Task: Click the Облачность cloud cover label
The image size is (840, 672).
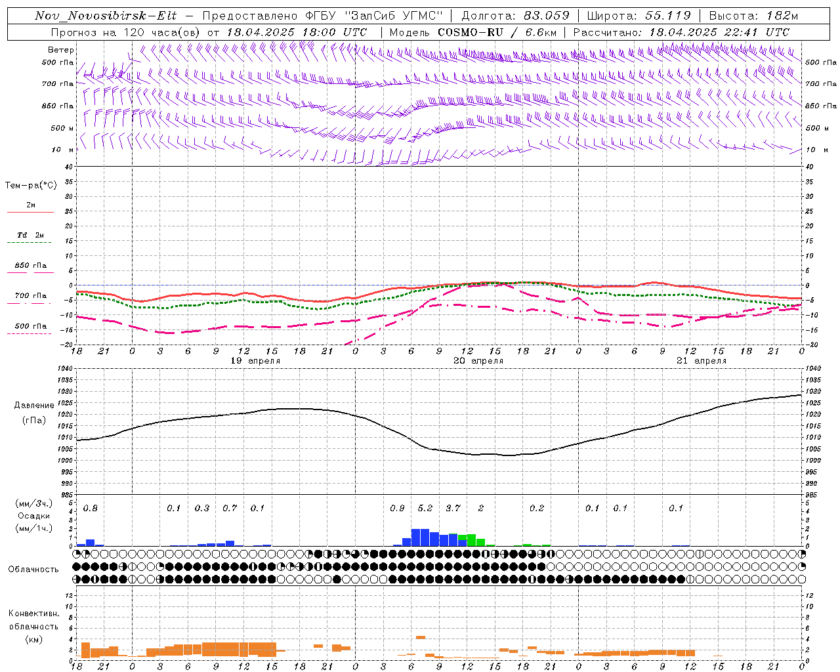Action: (x=33, y=570)
